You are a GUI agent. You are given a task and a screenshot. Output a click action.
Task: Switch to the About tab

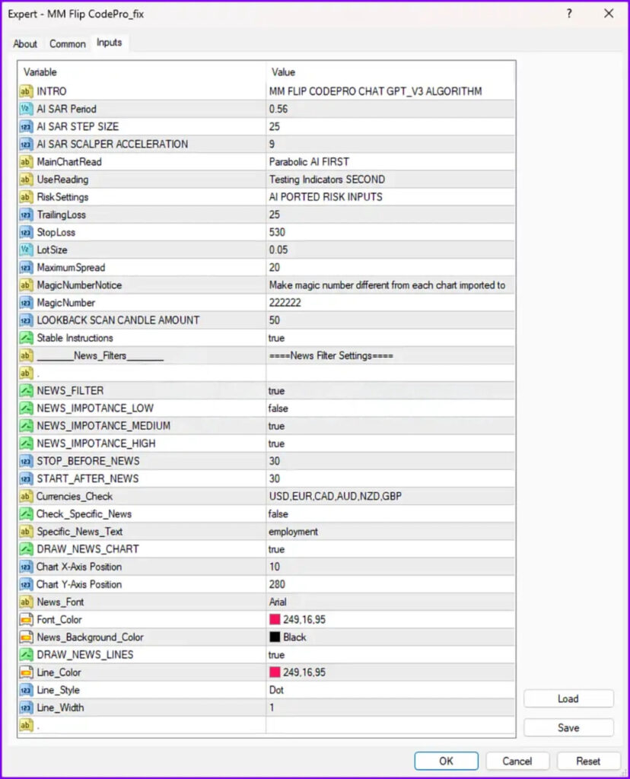point(25,44)
